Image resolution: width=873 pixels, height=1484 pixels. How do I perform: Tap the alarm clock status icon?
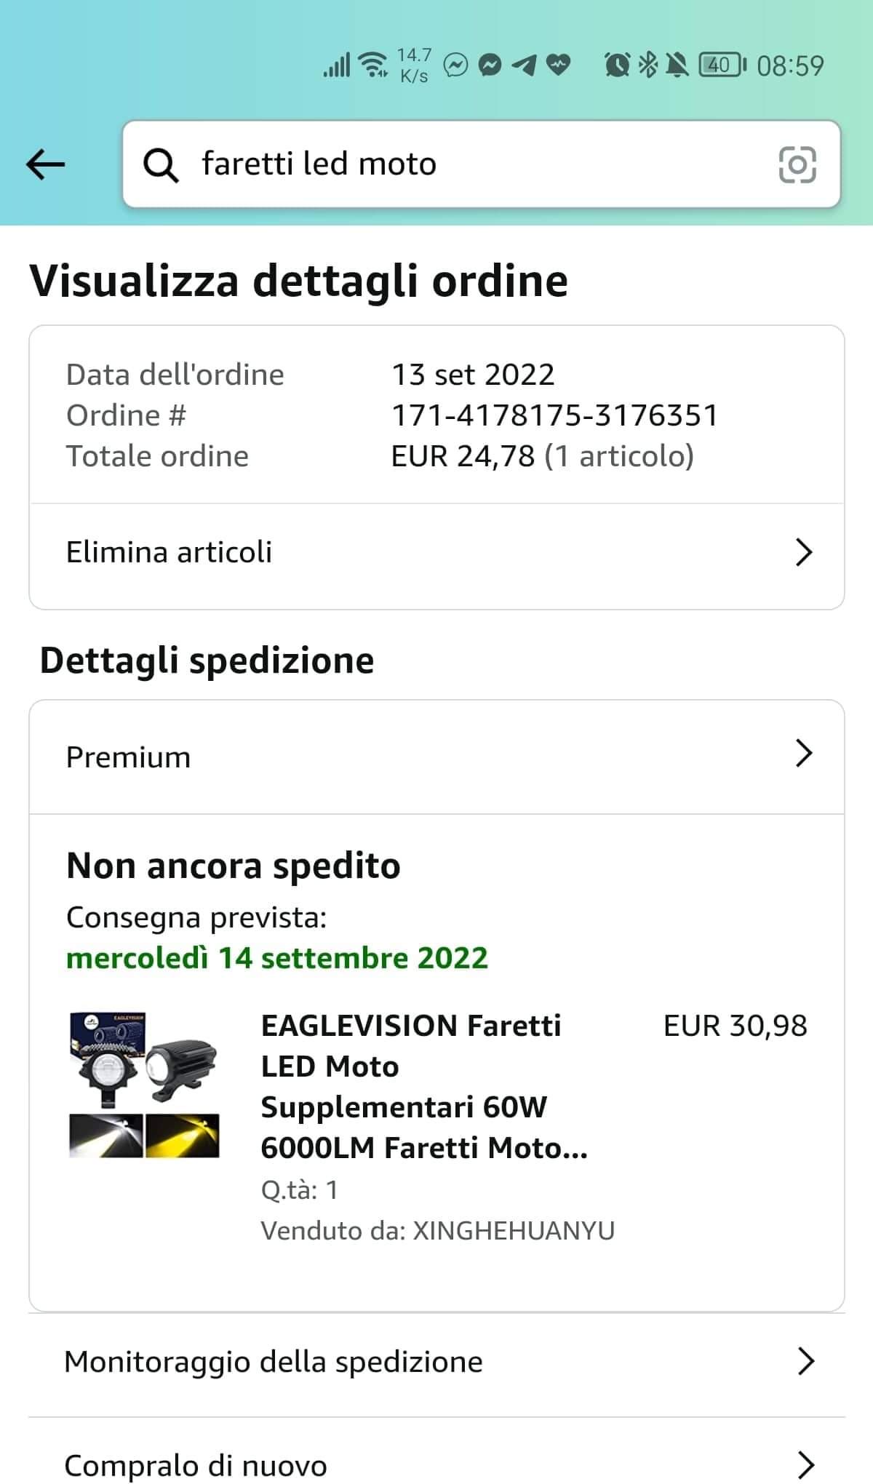coord(617,65)
